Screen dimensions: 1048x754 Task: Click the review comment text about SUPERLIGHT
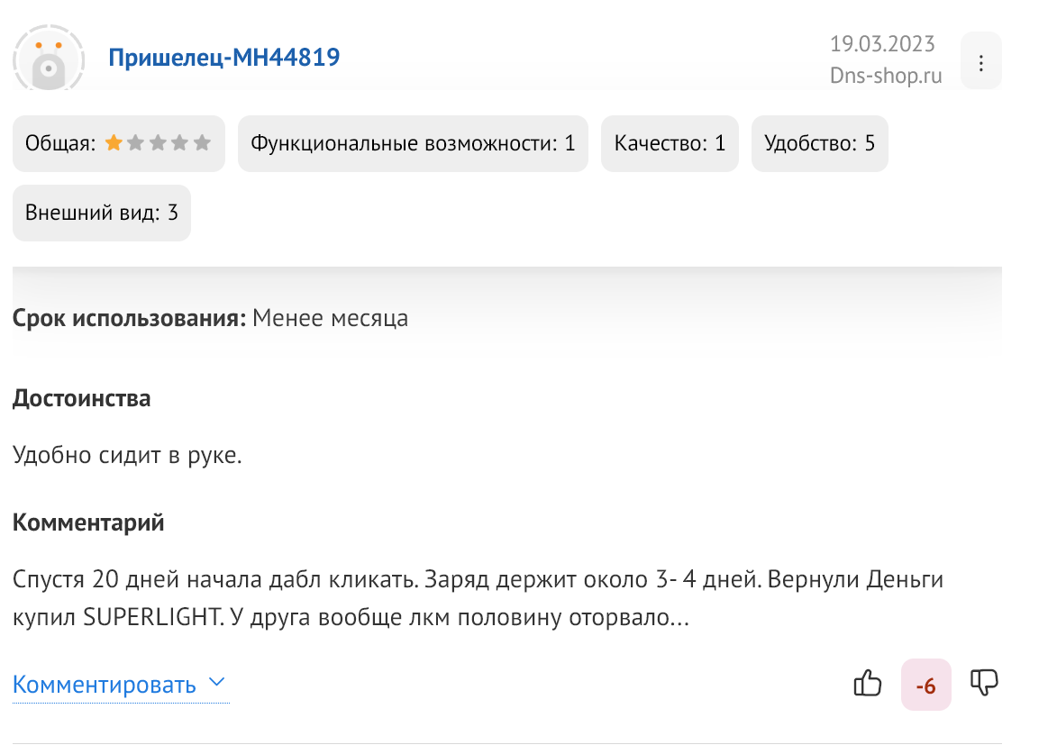tap(478, 597)
